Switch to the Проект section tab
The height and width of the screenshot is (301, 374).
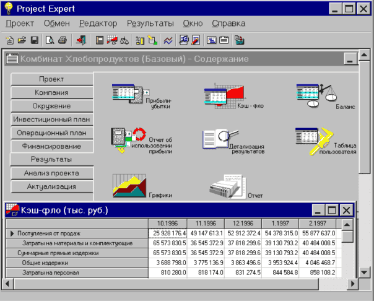click(52, 79)
